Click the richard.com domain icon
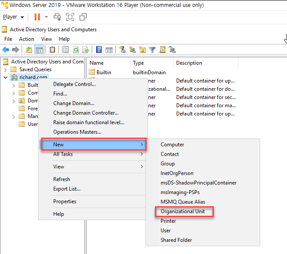Viewport: 287px width, 254px height. (14, 77)
